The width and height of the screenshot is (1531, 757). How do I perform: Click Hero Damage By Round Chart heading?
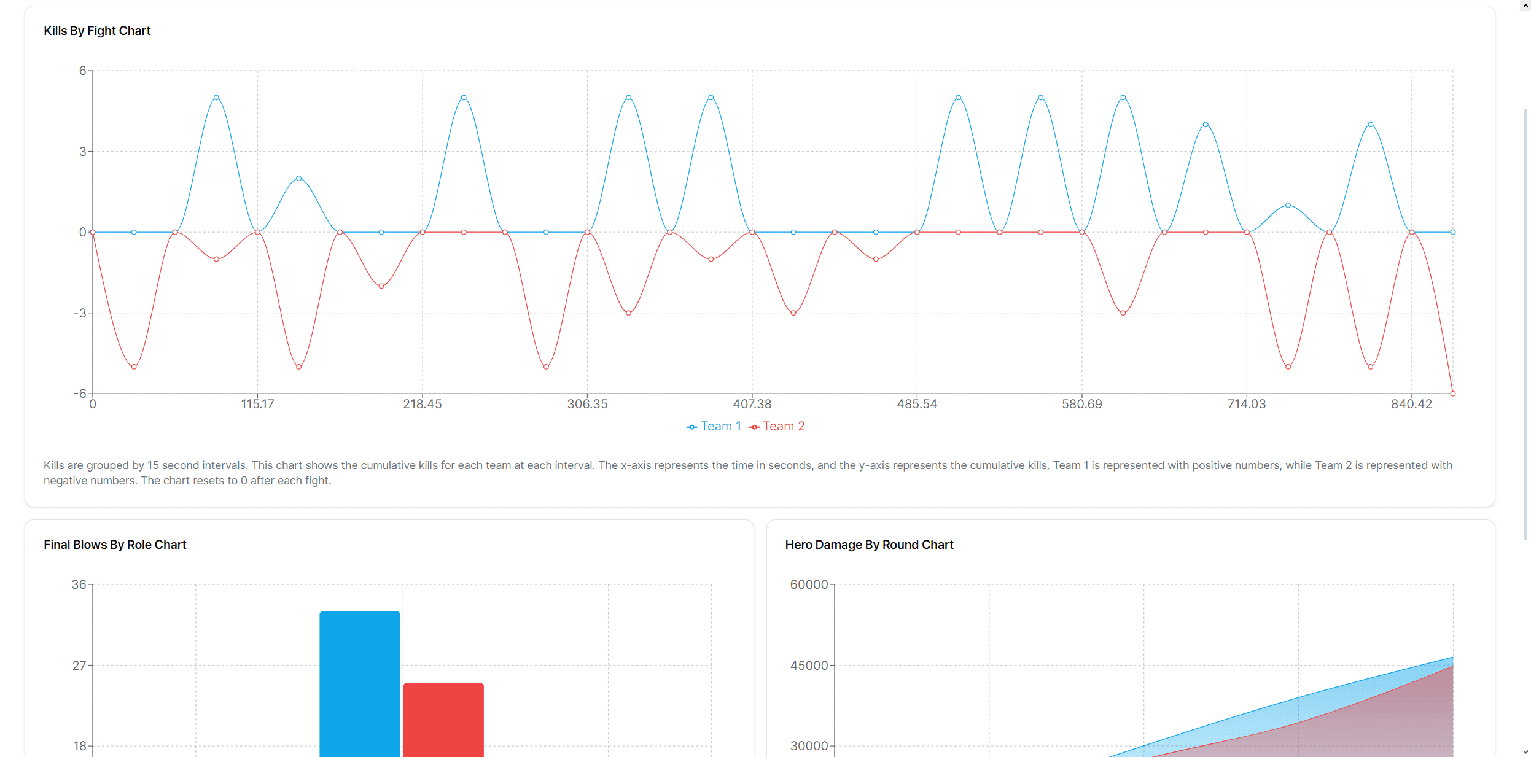click(x=869, y=545)
